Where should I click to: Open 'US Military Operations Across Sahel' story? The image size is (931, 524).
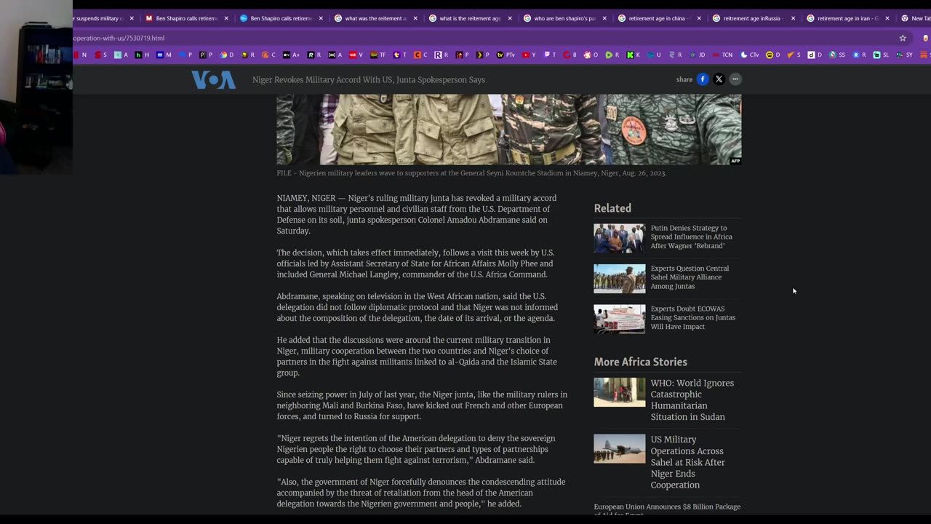[687, 462]
